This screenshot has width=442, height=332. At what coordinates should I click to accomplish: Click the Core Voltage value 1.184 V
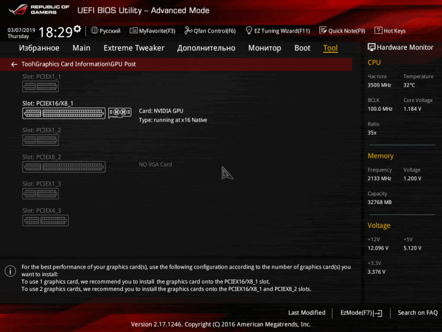(x=413, y=109)
